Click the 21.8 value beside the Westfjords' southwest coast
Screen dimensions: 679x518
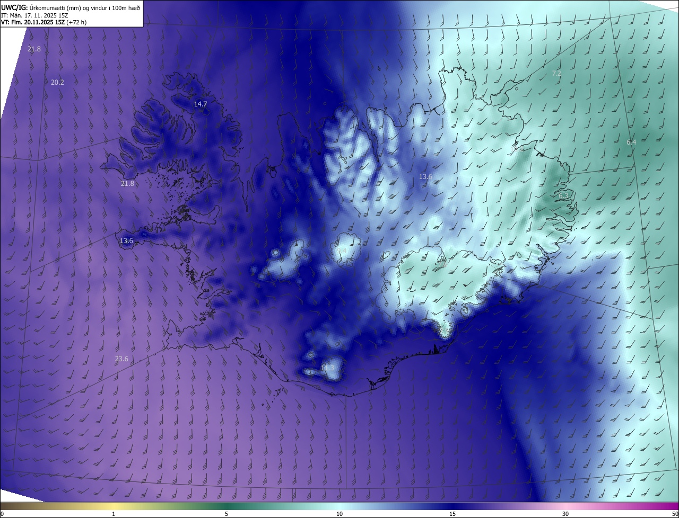(127, 183)
